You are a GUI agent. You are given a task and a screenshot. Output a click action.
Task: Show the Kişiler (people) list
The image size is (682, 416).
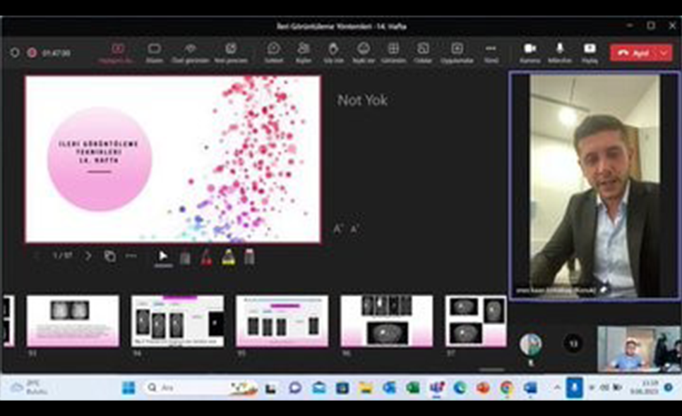click(x=304, y=51)
